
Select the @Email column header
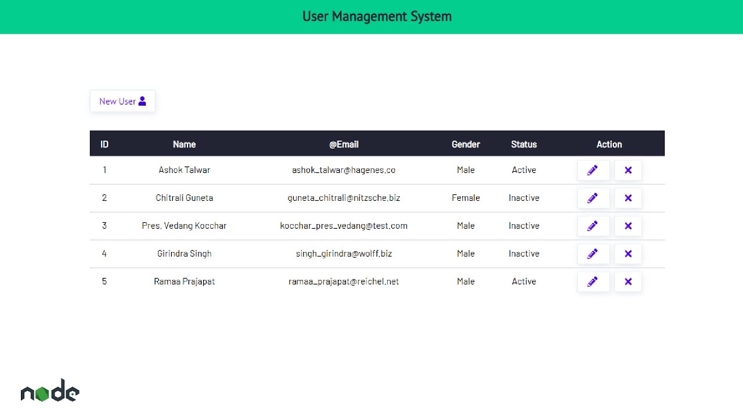(344, 145)
